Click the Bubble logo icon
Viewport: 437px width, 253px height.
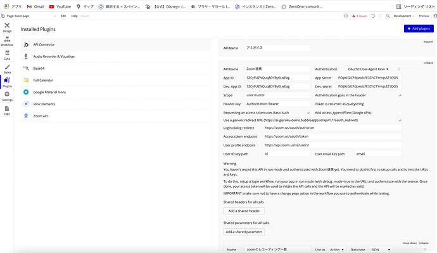coord(3,16)
